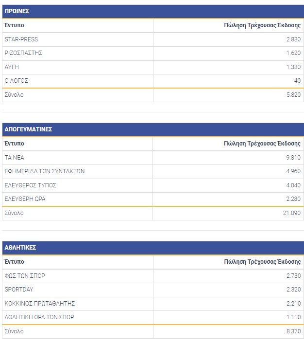
Task: Click the morning total value 5.820
Action: [293, 95]
